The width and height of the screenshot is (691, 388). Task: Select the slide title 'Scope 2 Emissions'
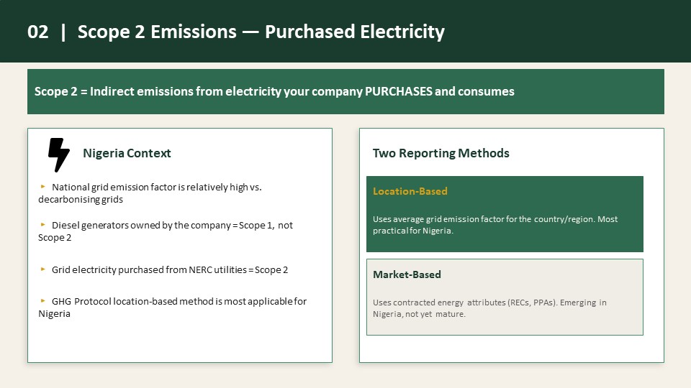pyautogui.click(x=157, y=32)
